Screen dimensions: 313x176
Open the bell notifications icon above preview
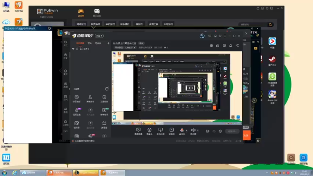point(230,45)
